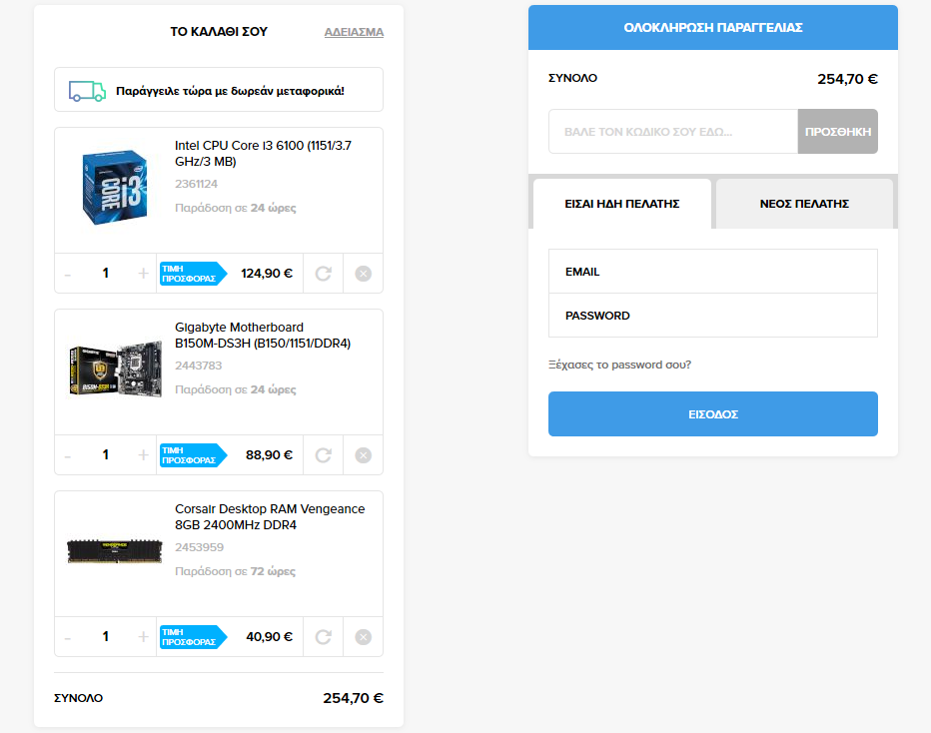Decrease quantity of Intel CPU Core i3
Viewport: 931px width, 733px height.
click(x=68, y=275)
